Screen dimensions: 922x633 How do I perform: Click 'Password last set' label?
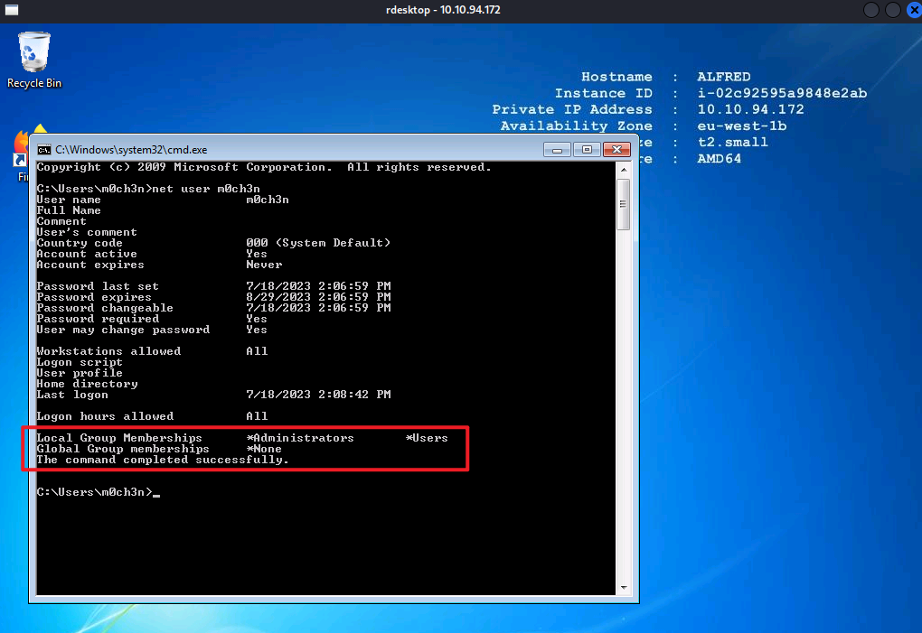[98, 286]
